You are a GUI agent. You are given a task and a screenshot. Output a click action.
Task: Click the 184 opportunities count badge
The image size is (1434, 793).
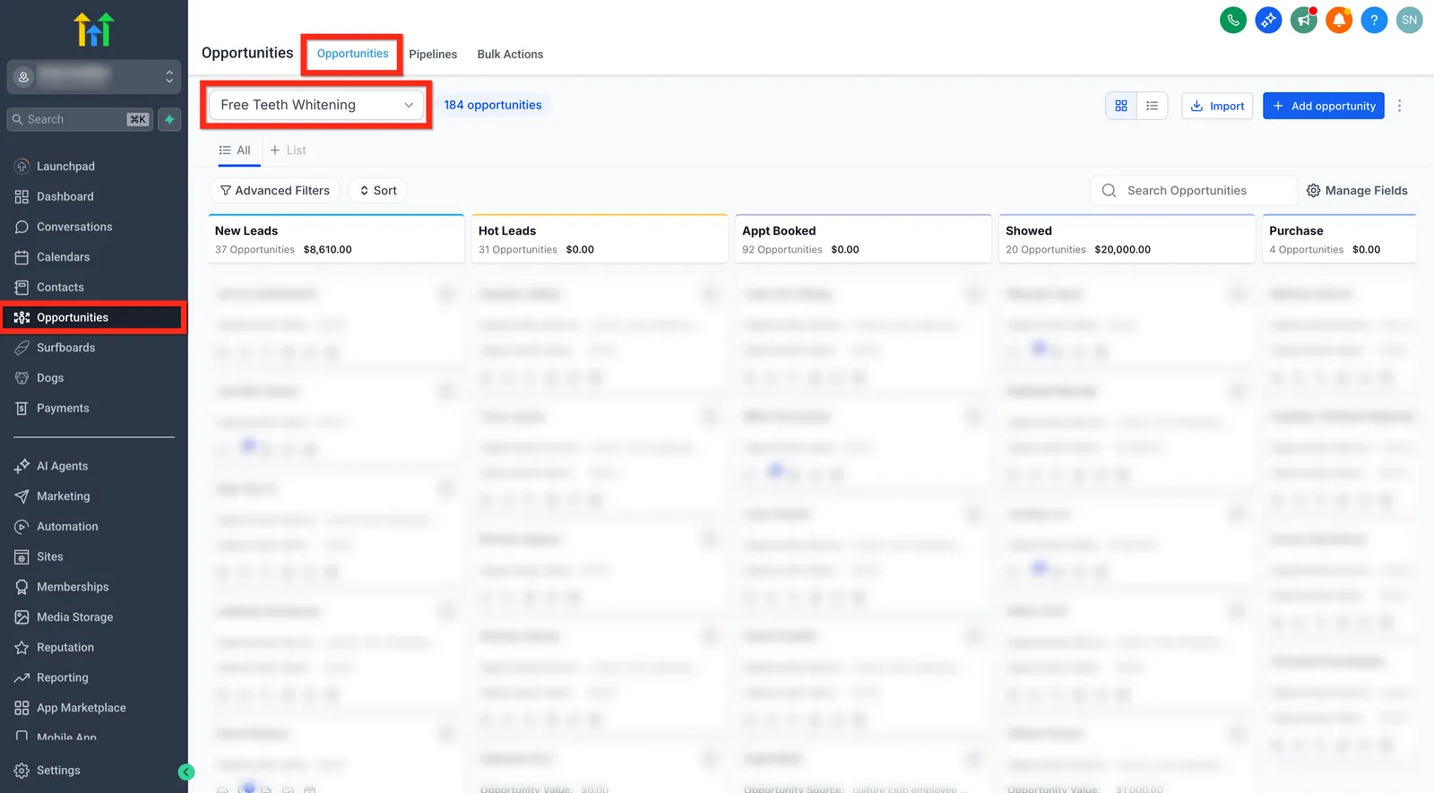coord(493,105)
